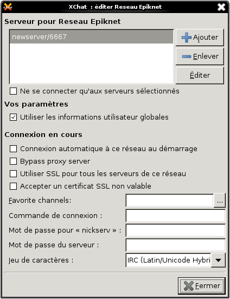The height and width of the screenshot is (299, 230).
Task: Open the 'Jeu de caractères' dropdown arrow
Action: click(x=218, y=260)
